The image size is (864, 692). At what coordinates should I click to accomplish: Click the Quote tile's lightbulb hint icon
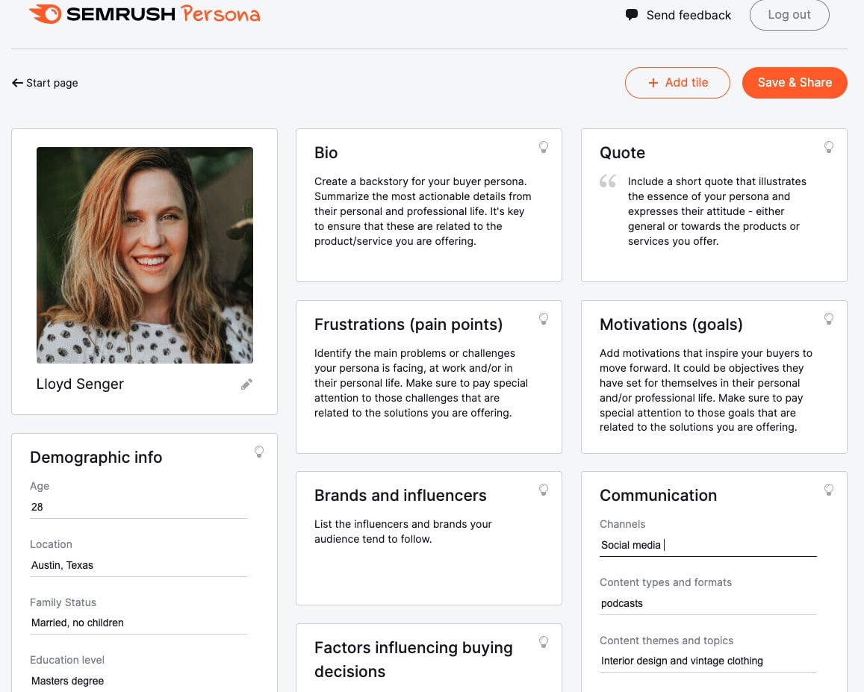pyautogui.click(x=829, y=147)
